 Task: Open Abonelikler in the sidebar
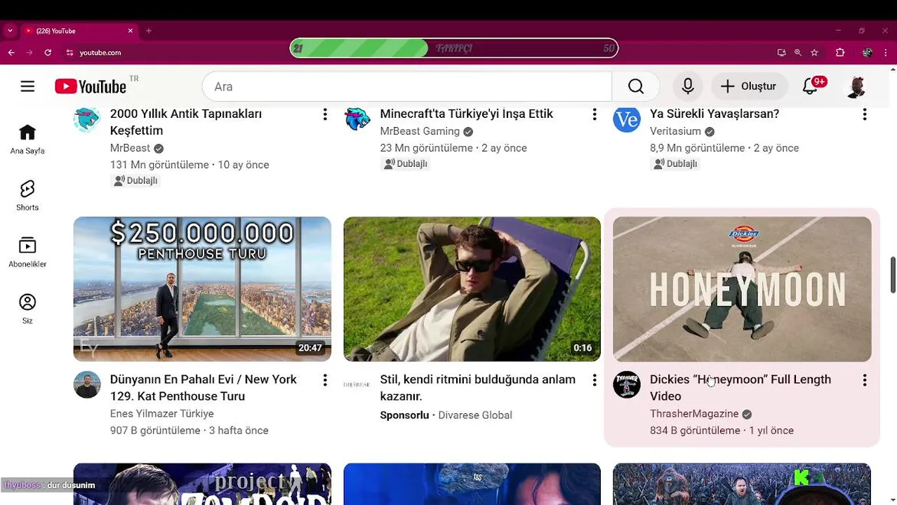click(27, 252)
